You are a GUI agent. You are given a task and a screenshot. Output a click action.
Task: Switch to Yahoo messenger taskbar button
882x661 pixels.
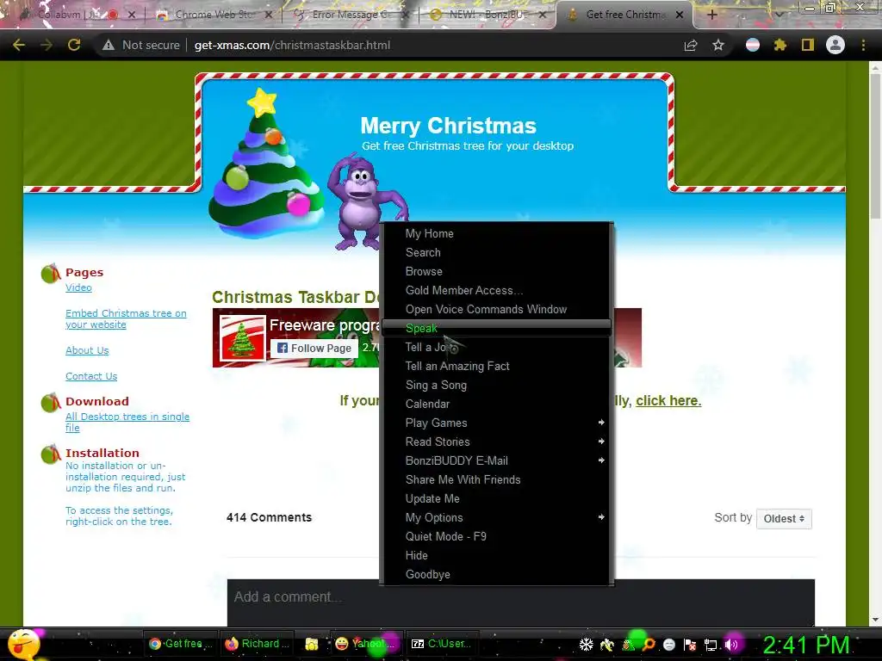pyautogui.click(x=365, y=644)
